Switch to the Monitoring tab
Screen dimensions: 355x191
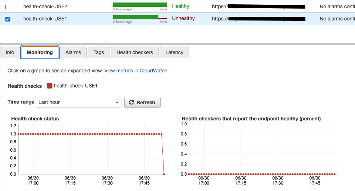pyautogui.click(x=40, y=52)
